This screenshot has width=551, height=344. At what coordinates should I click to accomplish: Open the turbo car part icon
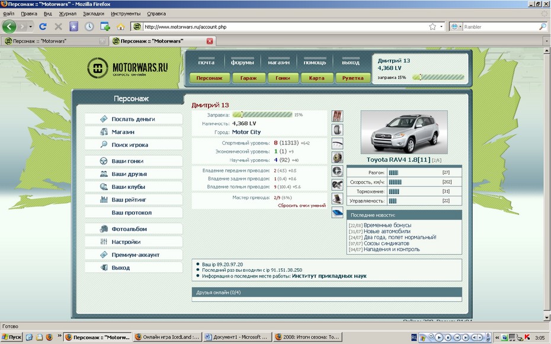337,171
